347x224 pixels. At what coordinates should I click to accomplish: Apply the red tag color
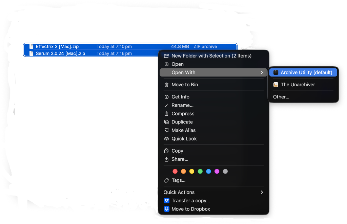pos(175,172)
